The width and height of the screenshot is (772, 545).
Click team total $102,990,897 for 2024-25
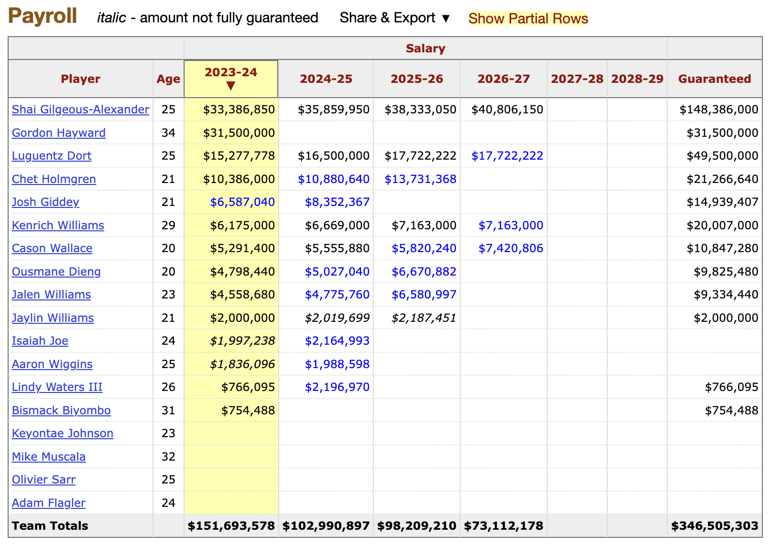[x=326, y=526]
